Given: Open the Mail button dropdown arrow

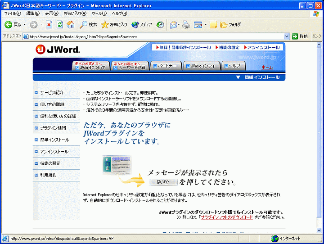Looking at the screenshot, I should click(179, 25).
